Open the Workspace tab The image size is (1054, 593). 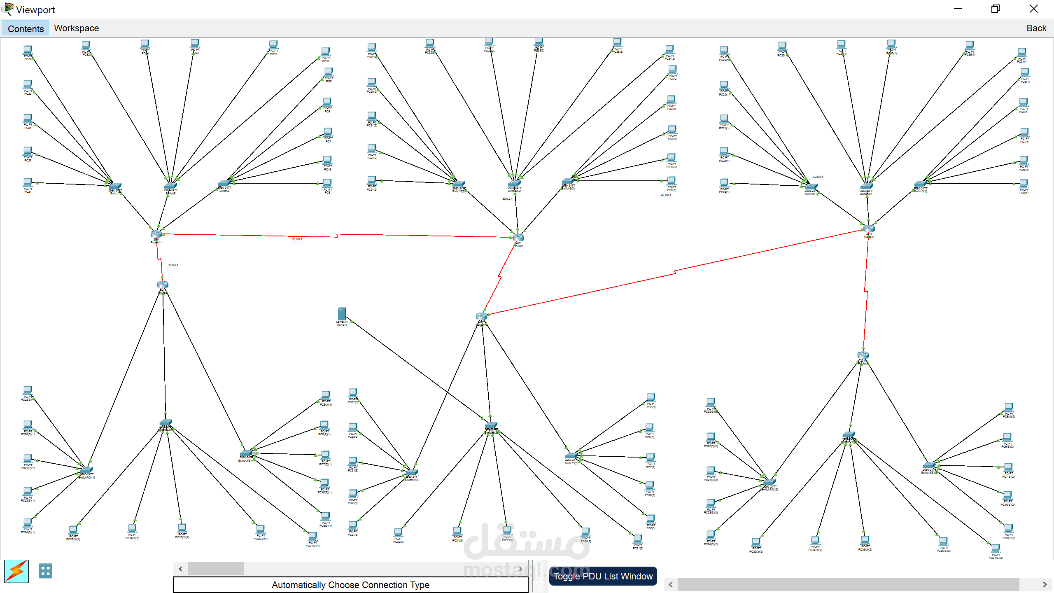pyautogui.click(x=76, y=28)
